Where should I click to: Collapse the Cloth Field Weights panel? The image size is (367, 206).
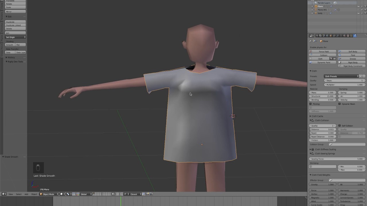320,175
